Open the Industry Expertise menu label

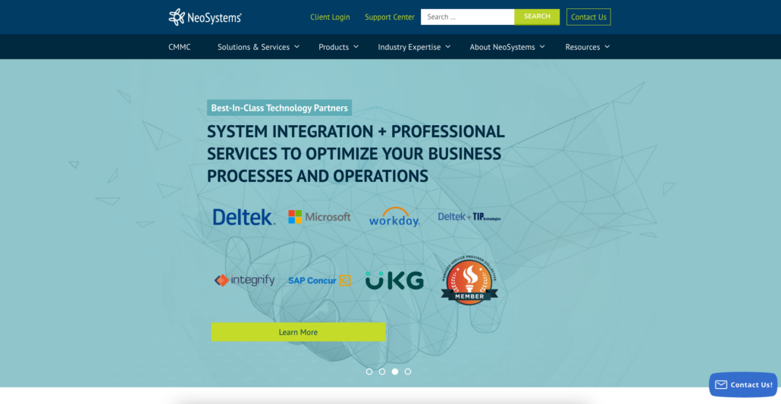pos(409,47)
